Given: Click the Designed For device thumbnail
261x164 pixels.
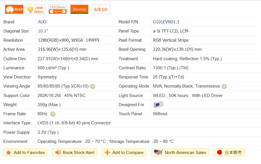Looking at the screenshot, I should pos(158,105).
